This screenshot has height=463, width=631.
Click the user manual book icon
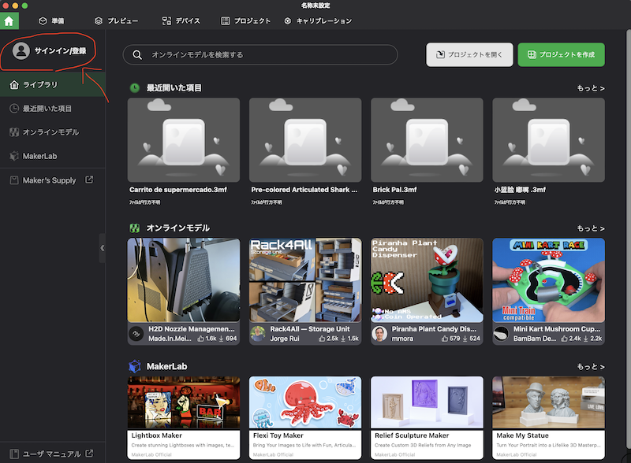click(14, 454)
